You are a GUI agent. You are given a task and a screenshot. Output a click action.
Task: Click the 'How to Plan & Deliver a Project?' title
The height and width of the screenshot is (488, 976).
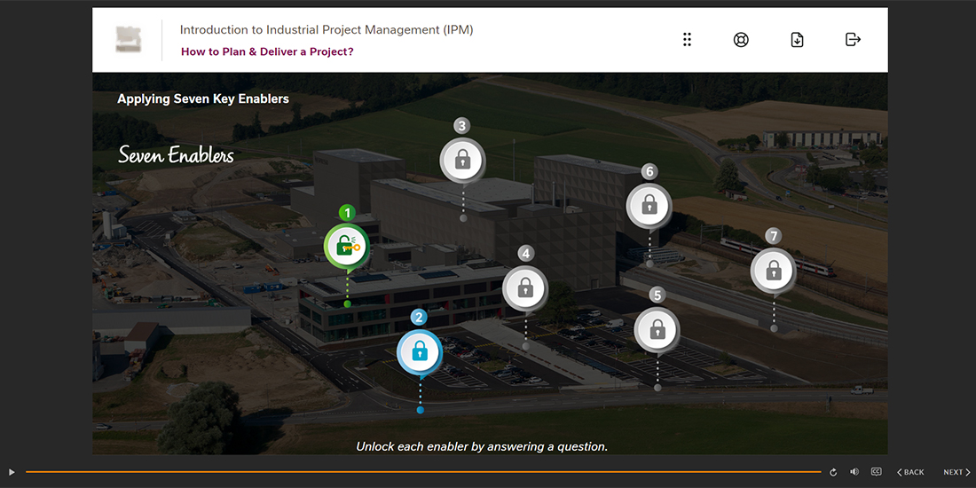click(267, 51)
